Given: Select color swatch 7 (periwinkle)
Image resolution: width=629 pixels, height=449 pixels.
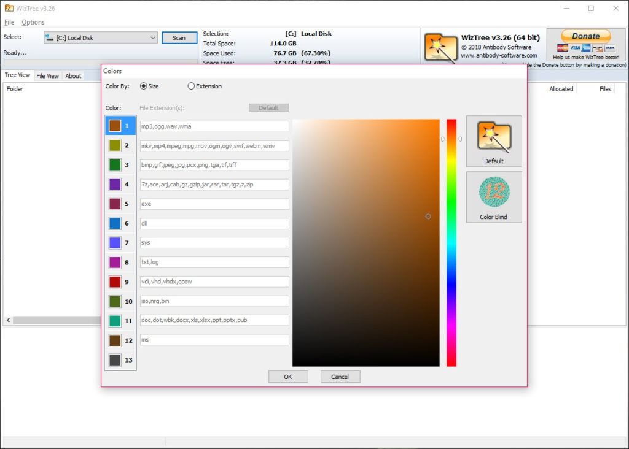Looking at the screenshot, I should (115, 243).
